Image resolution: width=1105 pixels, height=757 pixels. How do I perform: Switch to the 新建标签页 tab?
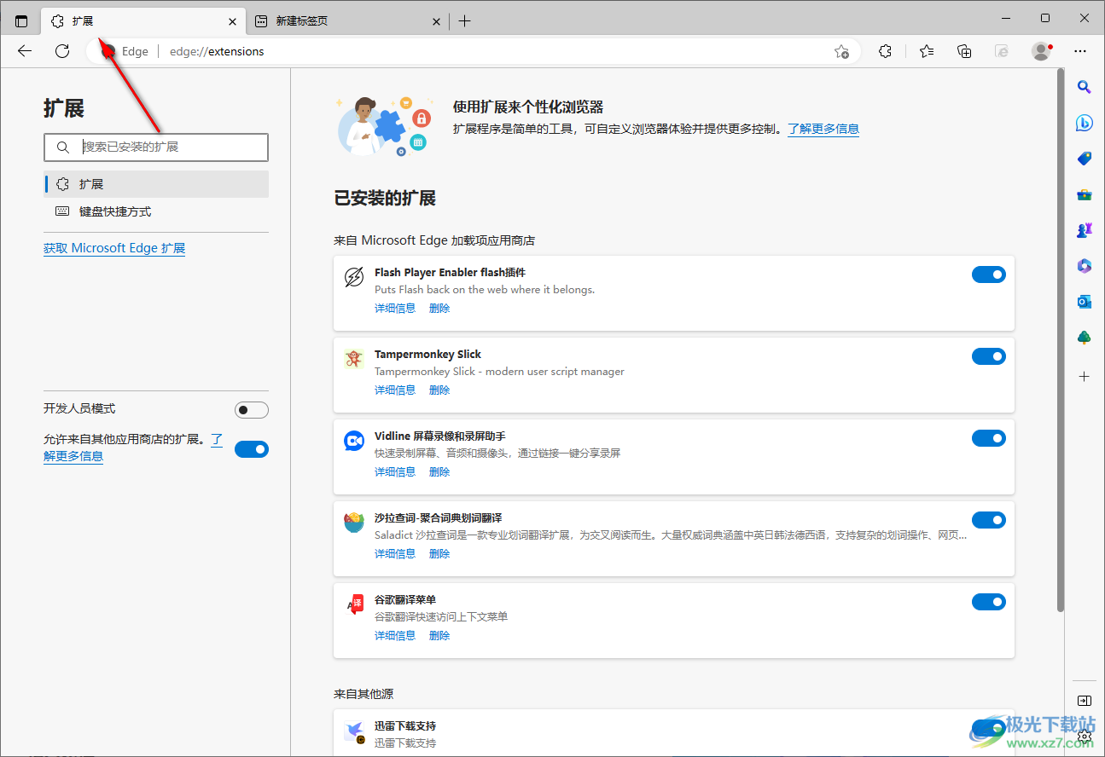tap(348, 21)
